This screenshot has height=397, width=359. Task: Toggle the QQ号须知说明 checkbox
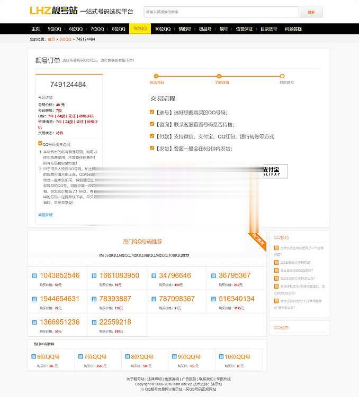click(x=40, y=143)
